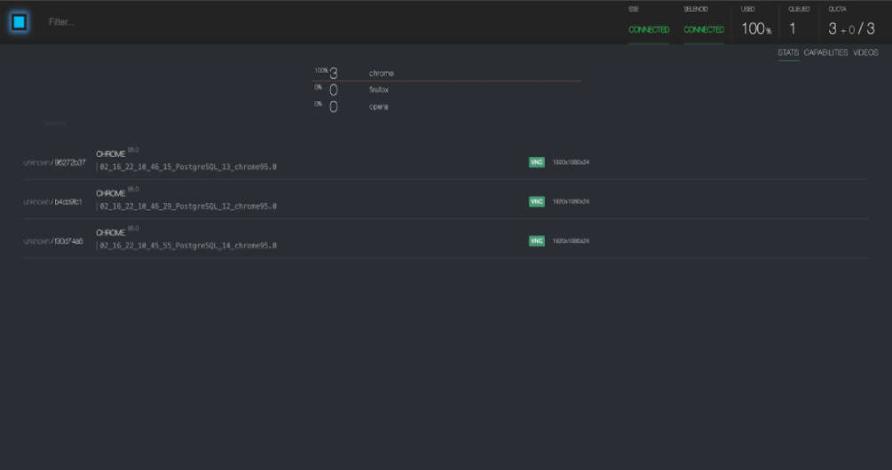Select the opera browser stats row
Viewport: 892px width, 470px height.
tap(378, 107)
